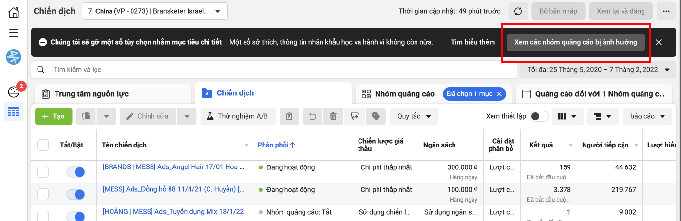The height and width of the screenshot is (221, 681).
Task: Open the three-dots more options button
Action: [665, 11]
